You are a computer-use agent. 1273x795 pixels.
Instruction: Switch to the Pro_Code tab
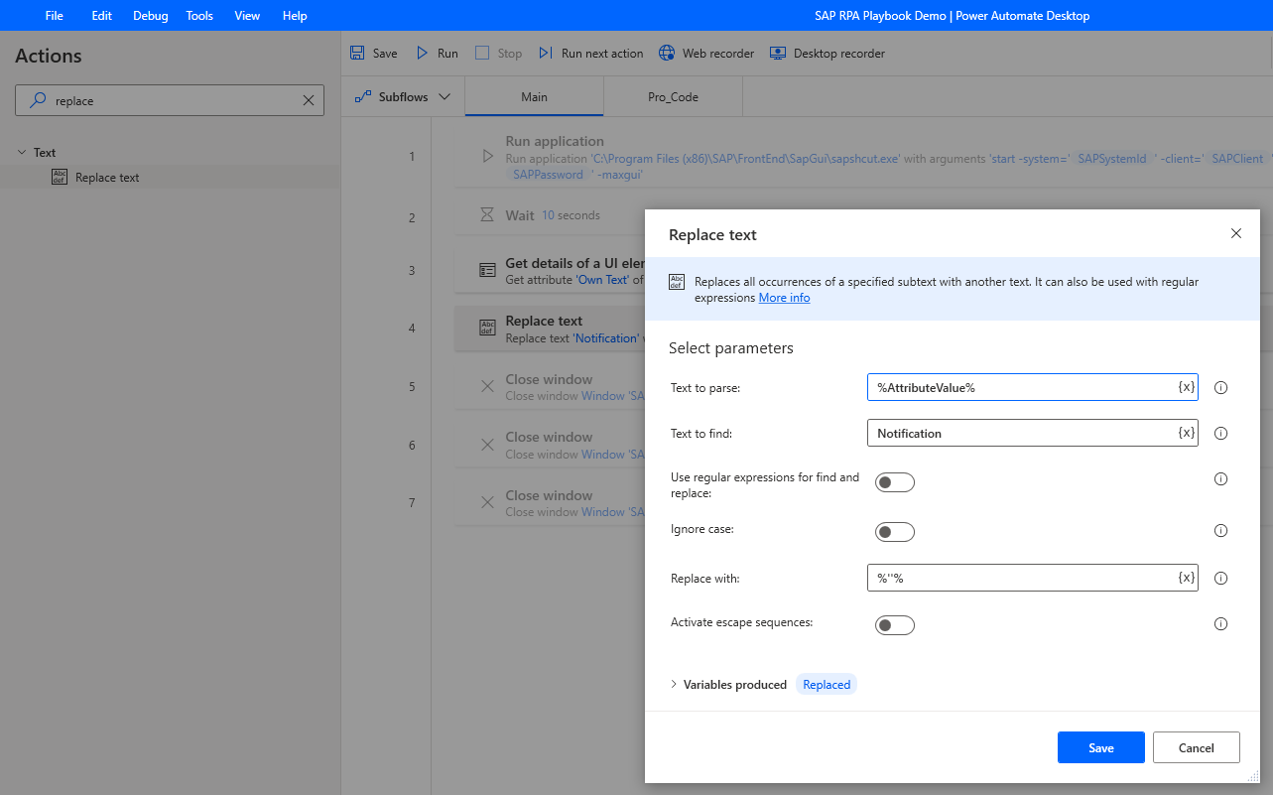point(673,96)
